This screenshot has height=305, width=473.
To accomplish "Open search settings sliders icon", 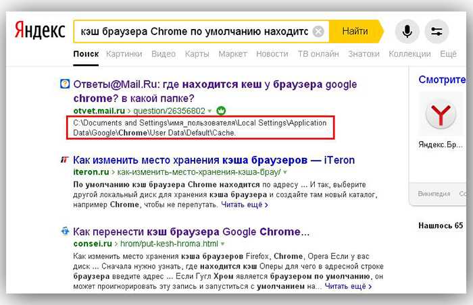I will [x=437, y=31].
